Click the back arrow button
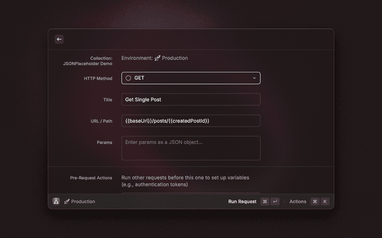382x238 pixels. click(x=59, y=39)
